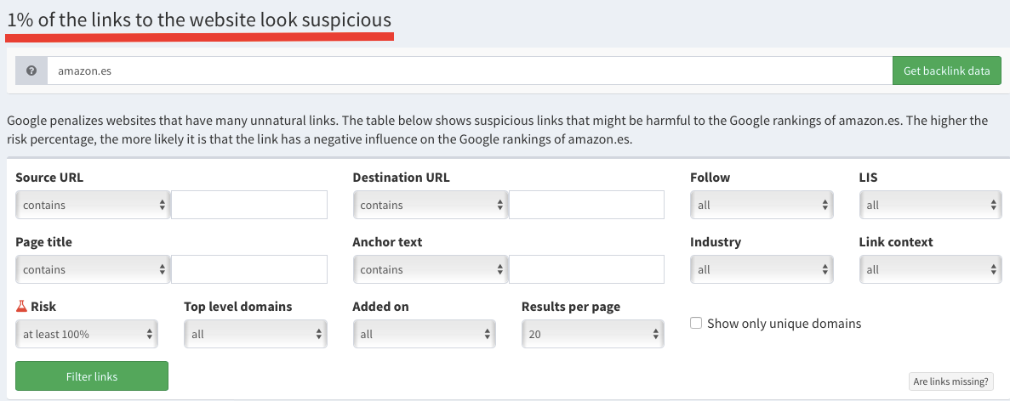This screenshot has height=401, width=1010.
Task: Open the Destination URL contains dropdown
Action: [x=430, y=205]
